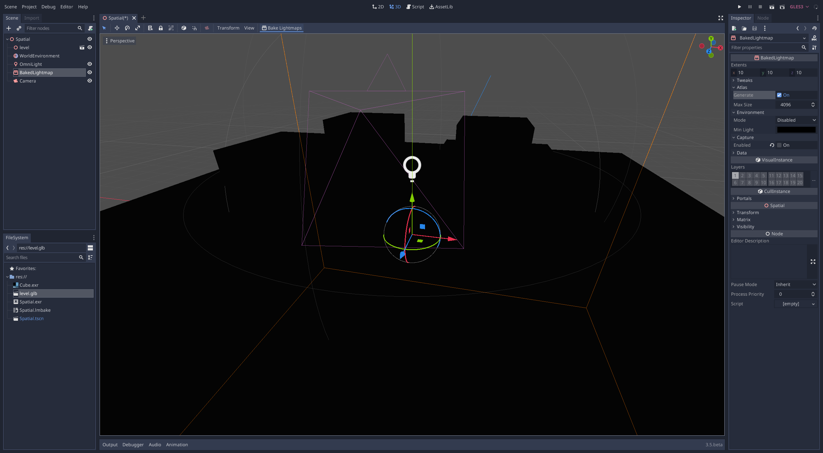Screen dimensions: 823x453
Task: Switch to the Node tab in Inspector
Action: coord(762,18)
